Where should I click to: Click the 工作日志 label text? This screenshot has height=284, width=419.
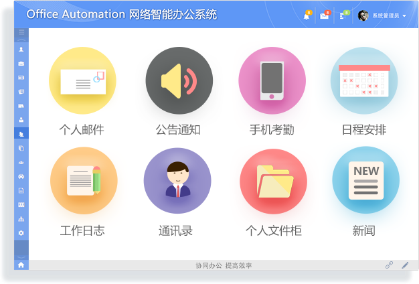tap(82, 230)
